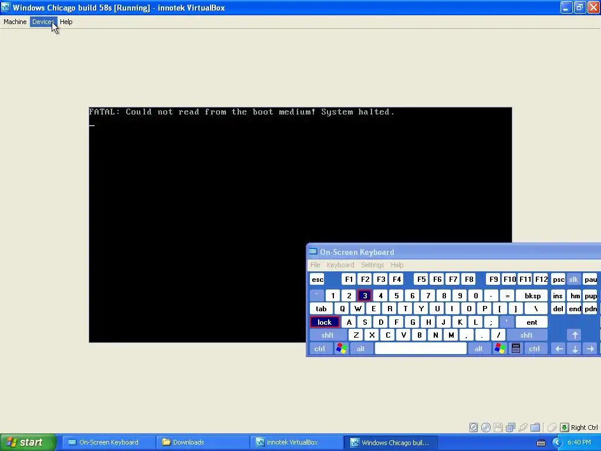Screen dimensions: 601x451
Task: Switch to the Downloads folder taskbar button
Action: (x=202, y=443)
